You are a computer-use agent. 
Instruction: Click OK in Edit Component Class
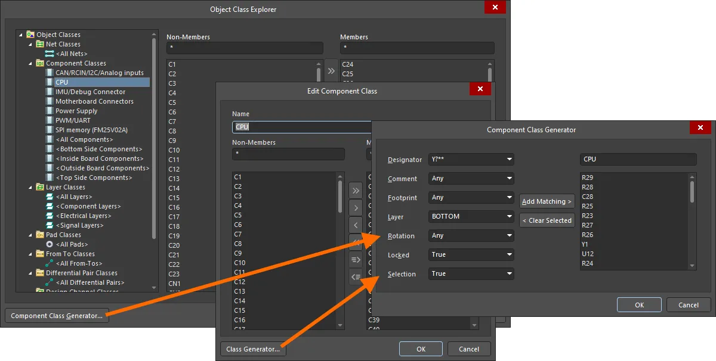pyautogui.click(x=421, y=349)
